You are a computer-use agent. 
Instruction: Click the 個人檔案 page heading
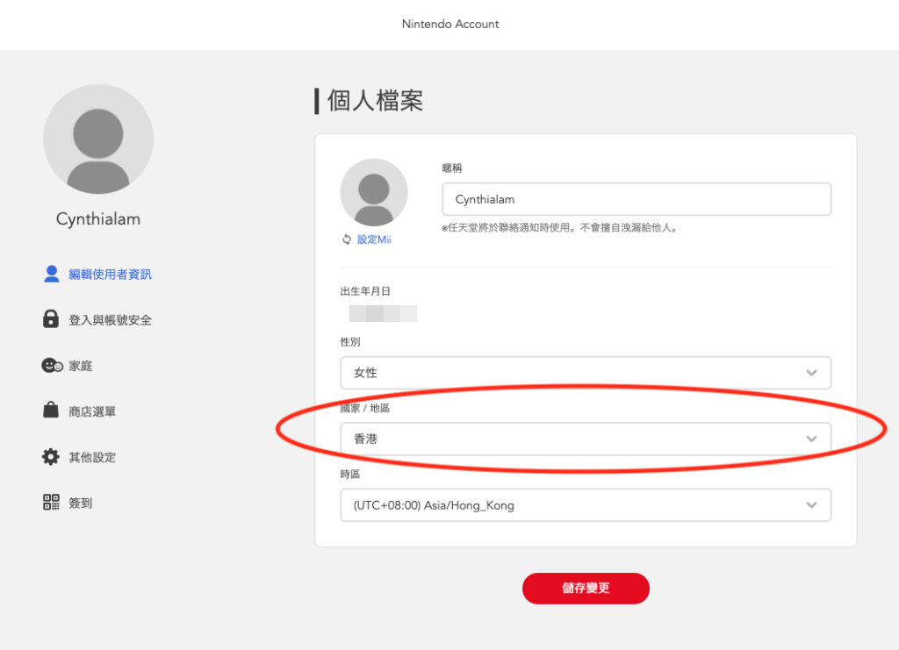375,101
